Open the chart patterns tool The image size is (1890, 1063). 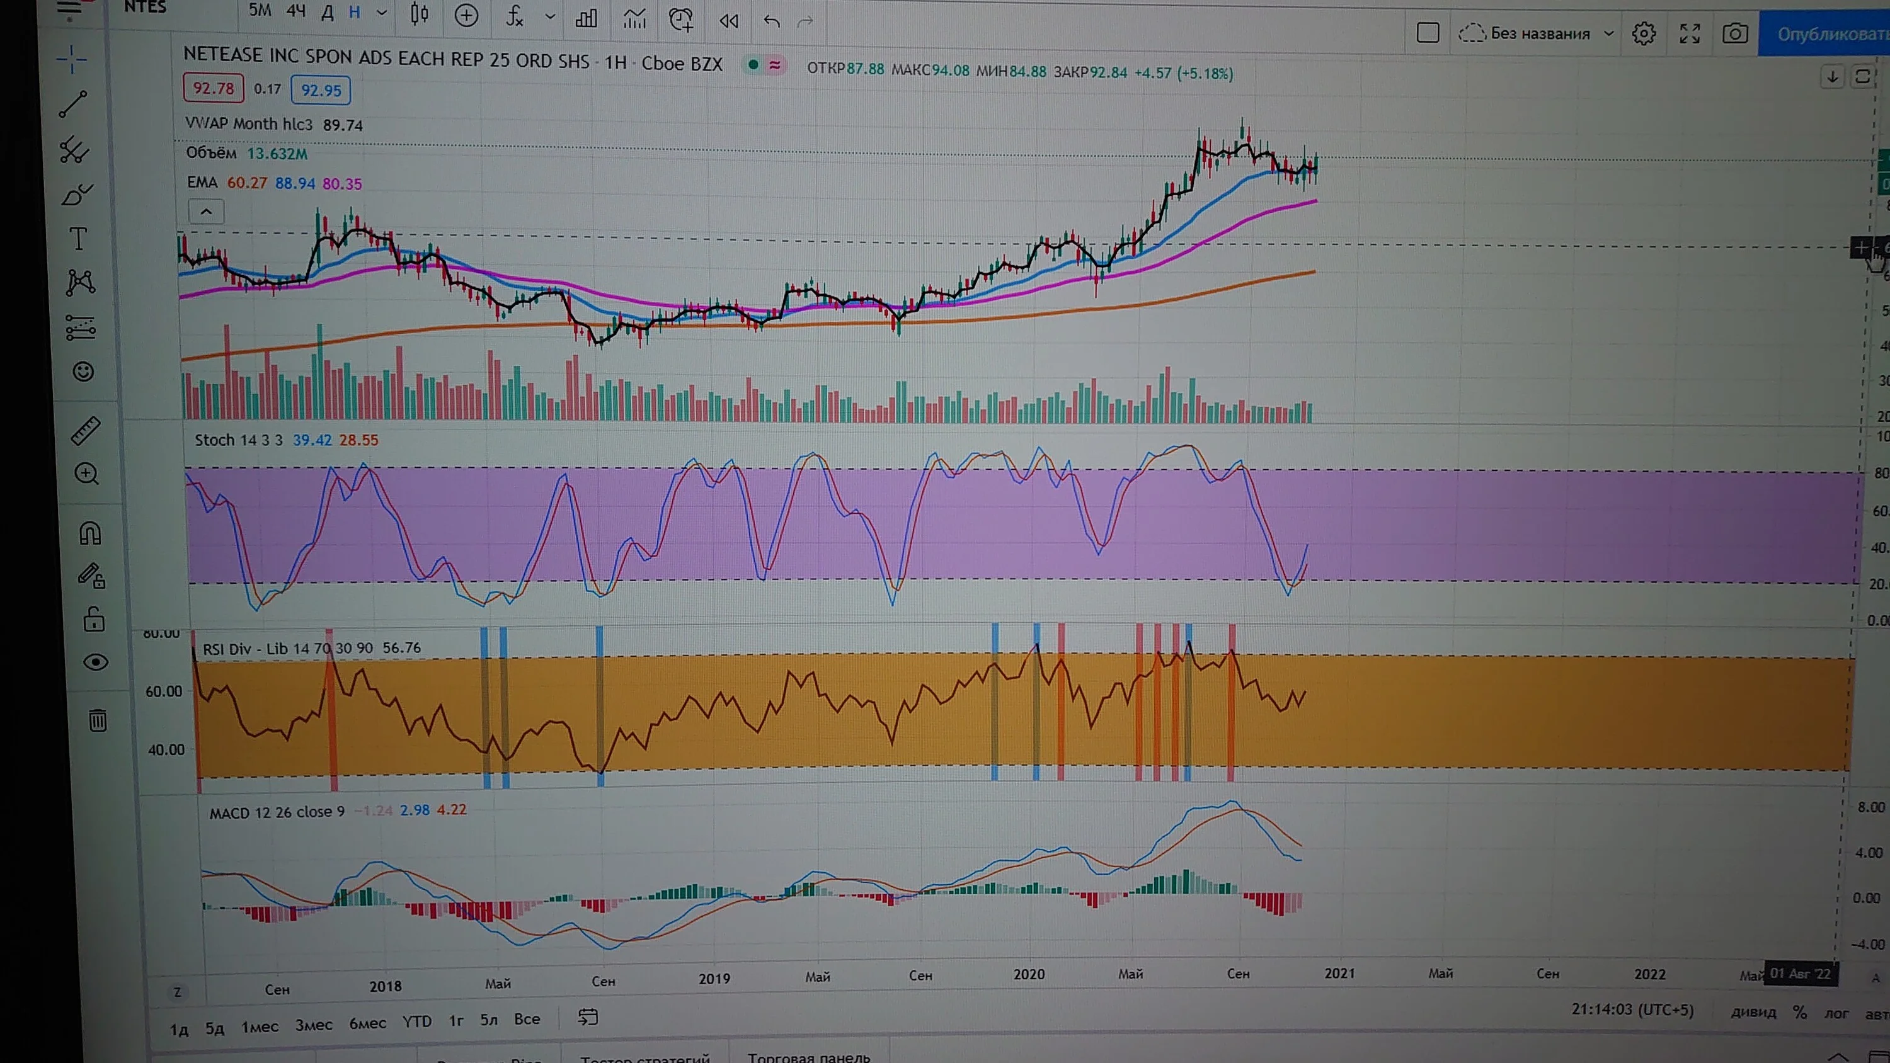(x=80, y=283)
